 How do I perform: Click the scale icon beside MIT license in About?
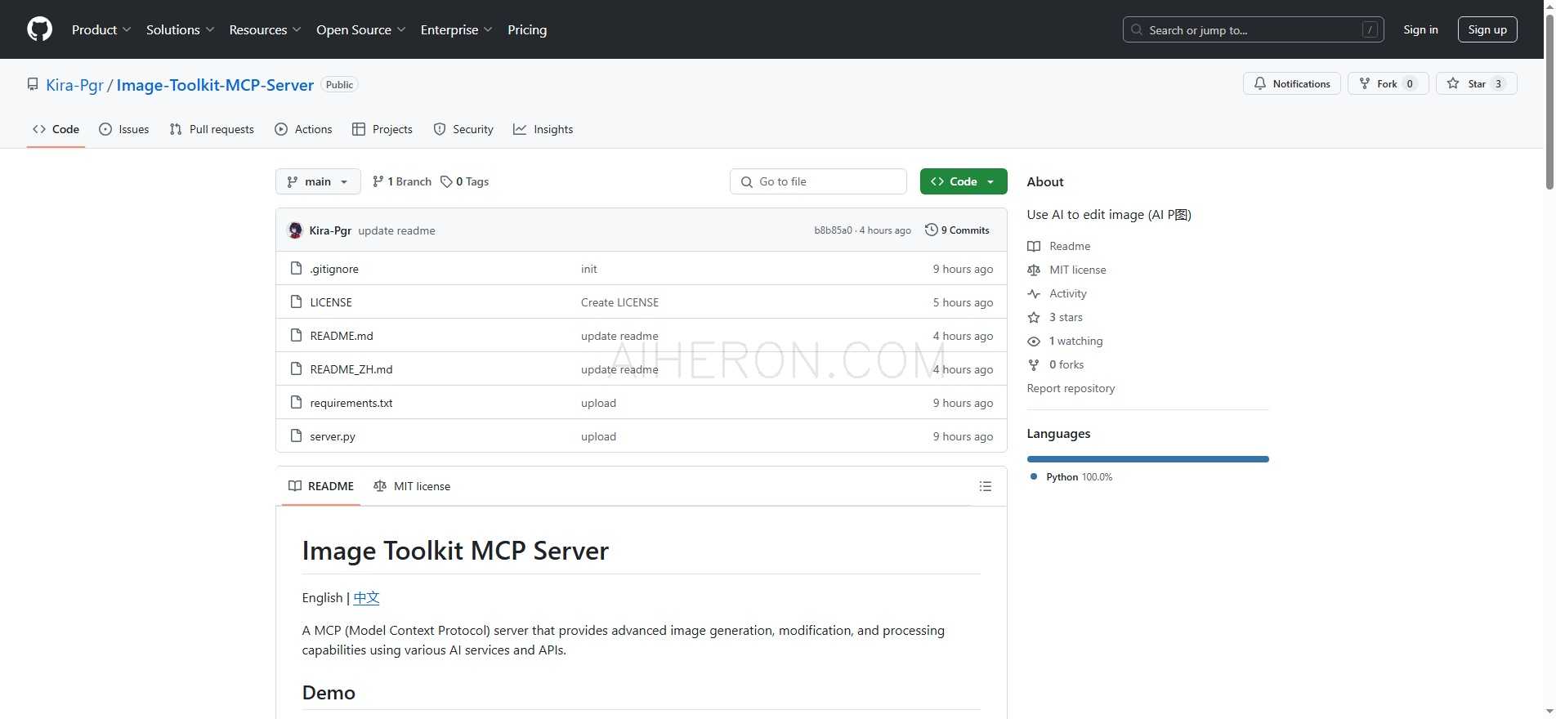(x=1034, y=270)
